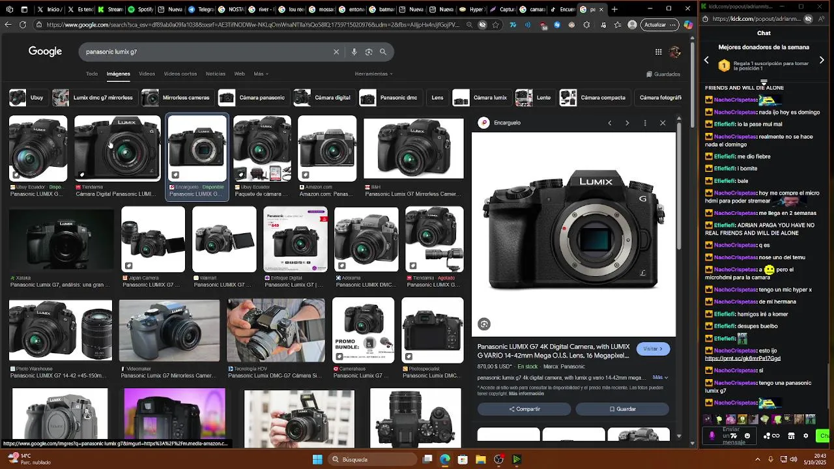Switch to Noticias results tab
This screenshot has height=469, width=834.
pos(216,74)
